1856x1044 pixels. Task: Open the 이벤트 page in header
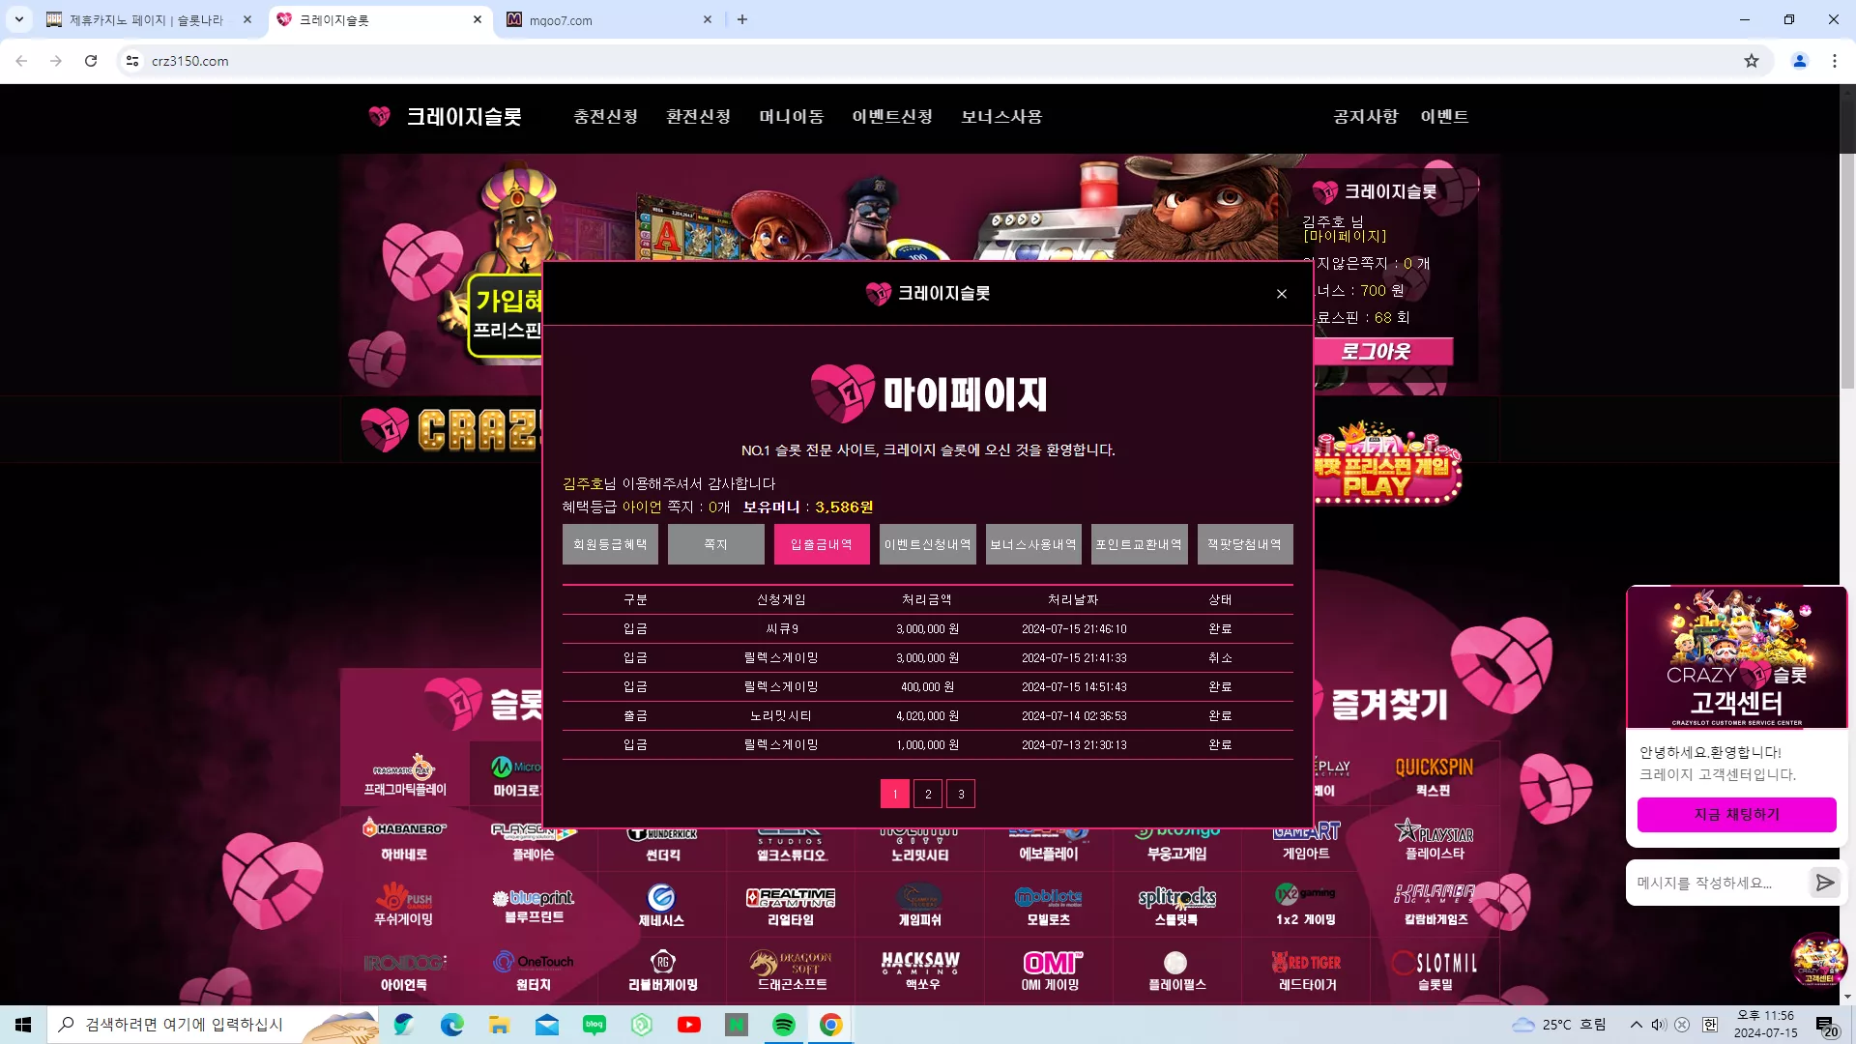pos(1444,117)
